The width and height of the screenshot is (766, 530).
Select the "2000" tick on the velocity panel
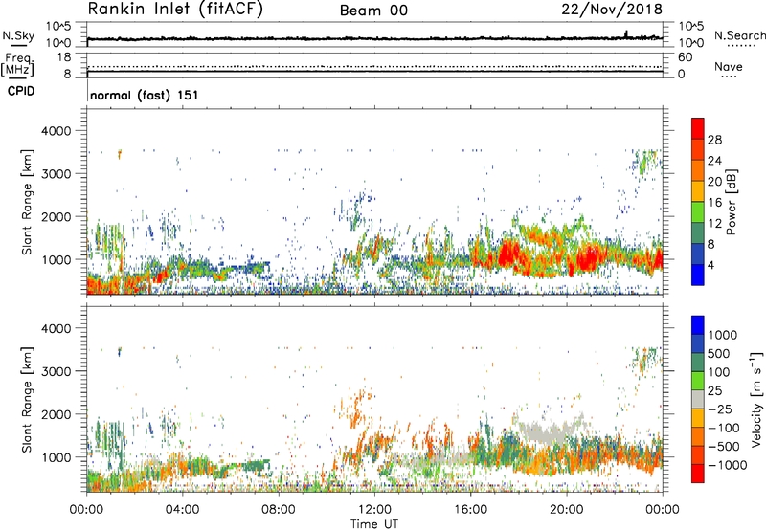(x=56, y=414)
